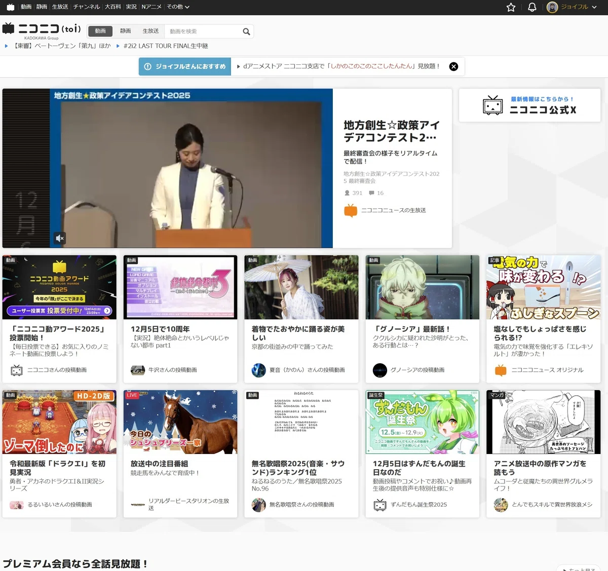This screenshot has width=608, height=571.
Task: Open ニコニコ動画アワード2025 thumbnail
Action: [x=59, y=287]
